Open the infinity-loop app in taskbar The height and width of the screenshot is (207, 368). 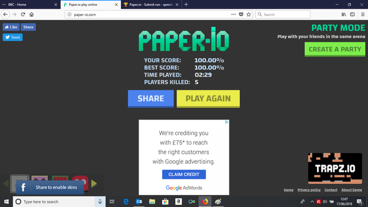[191, 202]
